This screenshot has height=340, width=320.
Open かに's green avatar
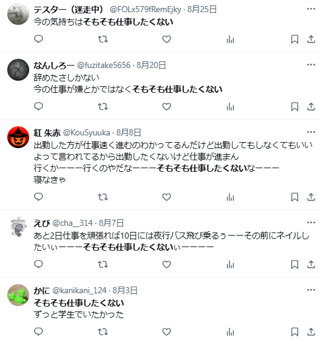[18, 295]
